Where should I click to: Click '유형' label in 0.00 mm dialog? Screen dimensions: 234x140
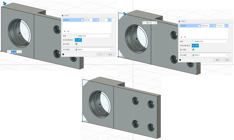[x=64, y=36]
